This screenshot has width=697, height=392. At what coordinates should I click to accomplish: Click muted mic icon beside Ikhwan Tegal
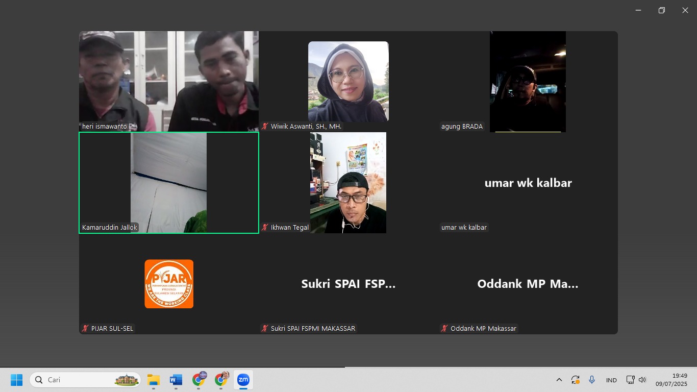coord(265,228)
